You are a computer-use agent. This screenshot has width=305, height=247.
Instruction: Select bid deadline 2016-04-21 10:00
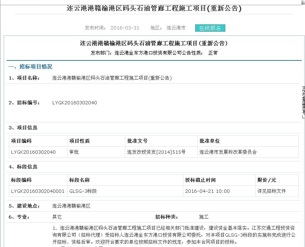[x=207, y=191]
